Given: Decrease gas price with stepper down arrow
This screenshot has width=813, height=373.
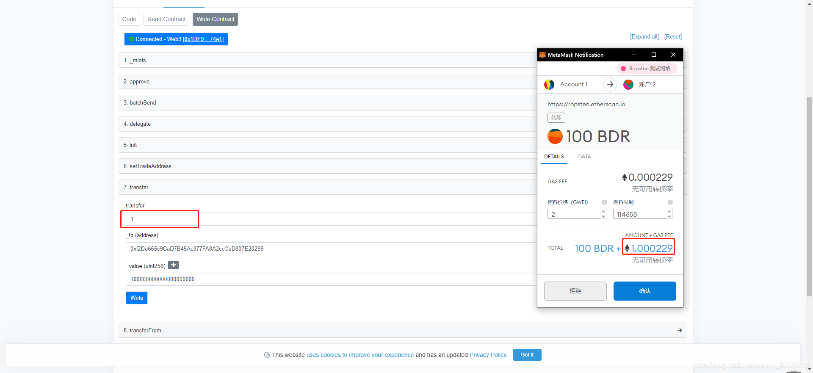Looking at the screenshot, I should 603,216.
